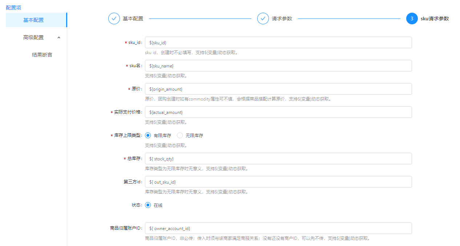Click the hint '商品归属账户ID，非必传'
Image resolution: width=460 pixels, height=246 pixels.
coord(258,238)
